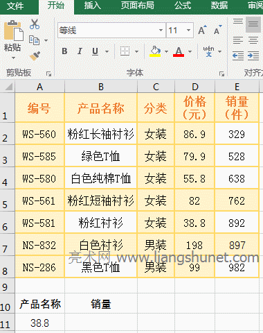Select the Format Painter brush
Image resolution: width=263 pixels, height=333 pixels.
(35, 55)
